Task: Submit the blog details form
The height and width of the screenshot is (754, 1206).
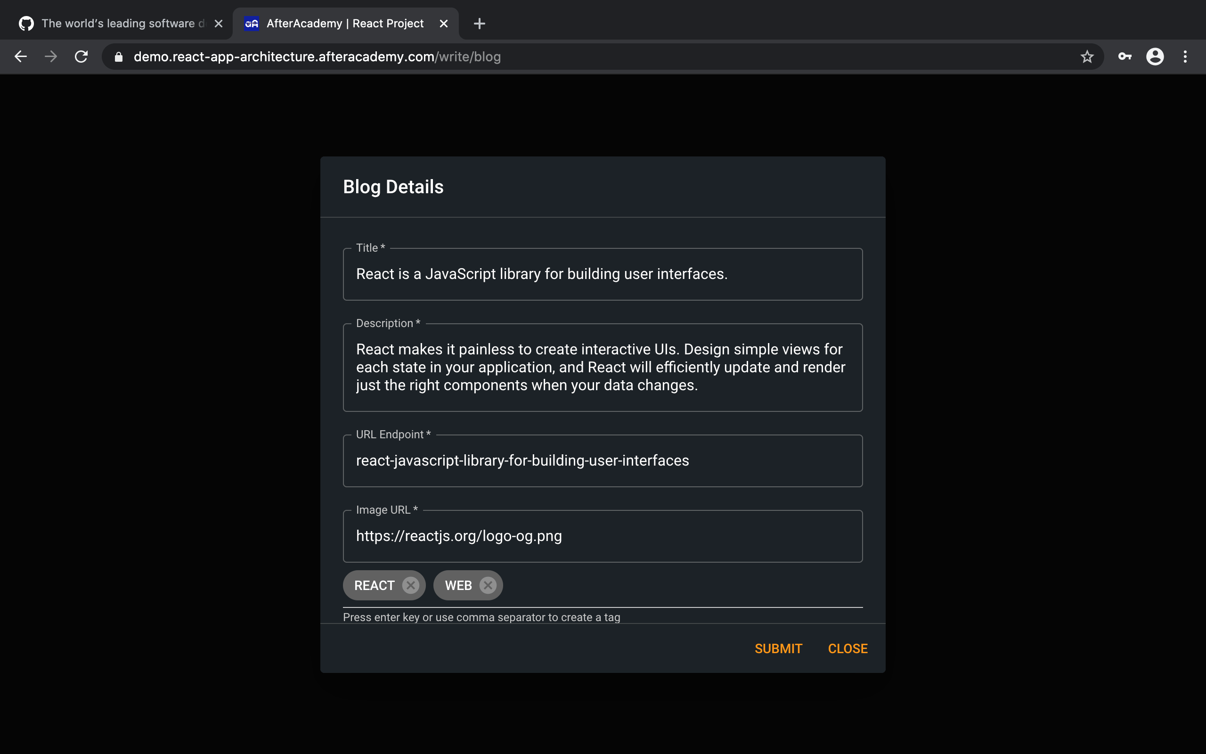Action: point(778,648)
